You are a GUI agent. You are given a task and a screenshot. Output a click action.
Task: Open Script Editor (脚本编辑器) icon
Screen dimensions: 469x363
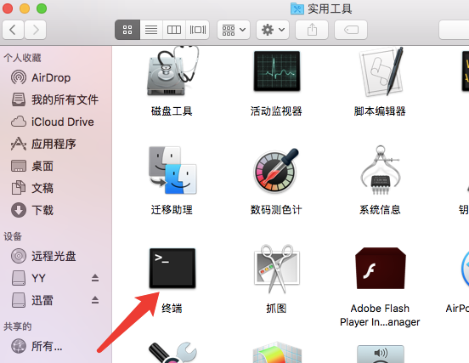click(x=381, y=71)
